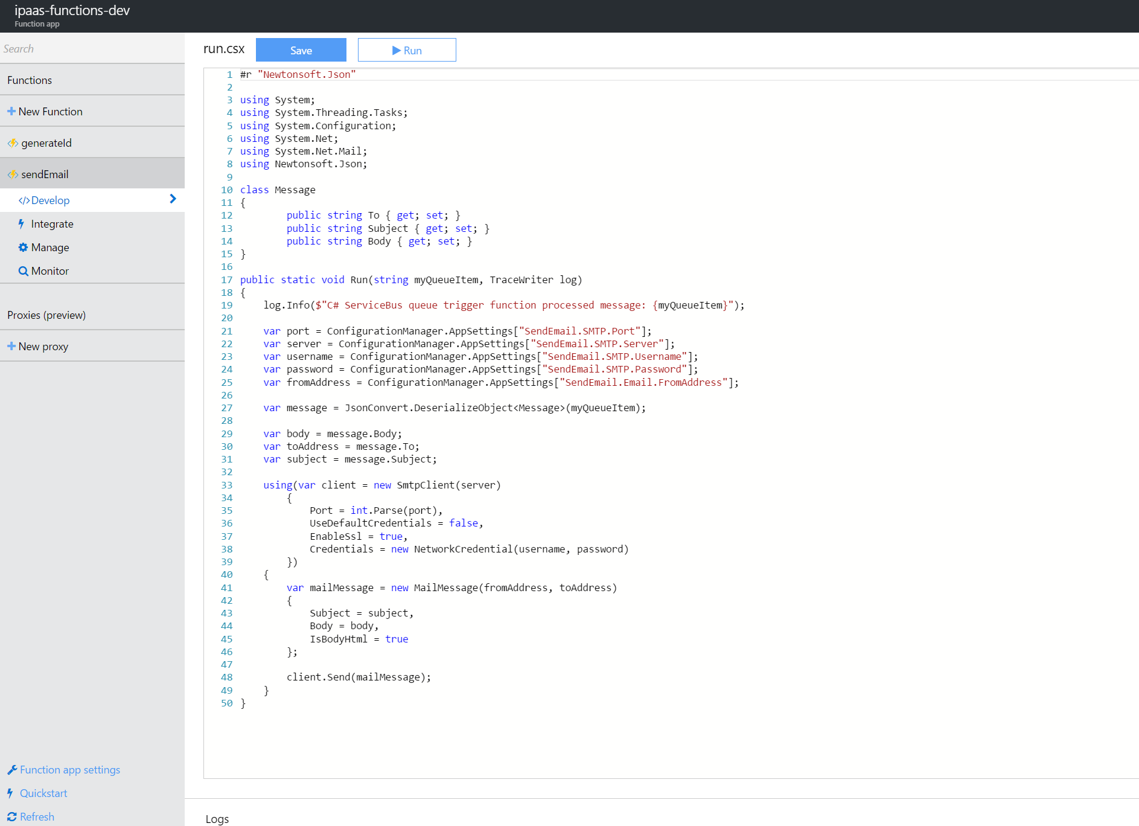Click the Monitor magnifier icon
1139x826 pixels.
coord(23,271)
